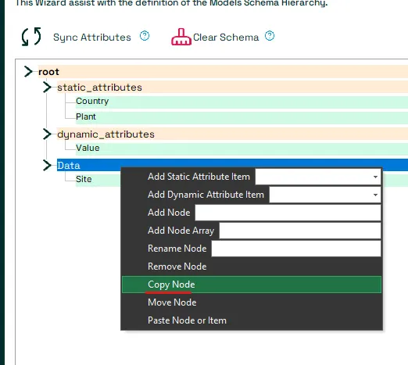Open help icon next to Clear Schema
408x365 pixels.
coord(270,36)
